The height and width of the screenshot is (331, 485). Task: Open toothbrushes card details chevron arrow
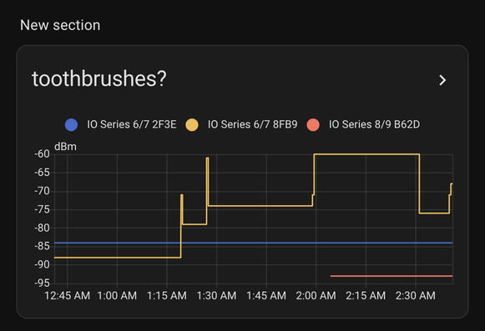pyautogui.click(x=442, y=80)
